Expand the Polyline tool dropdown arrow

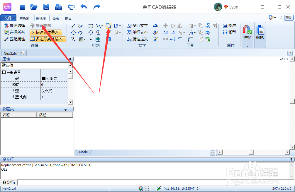click(x=102, y=26)
